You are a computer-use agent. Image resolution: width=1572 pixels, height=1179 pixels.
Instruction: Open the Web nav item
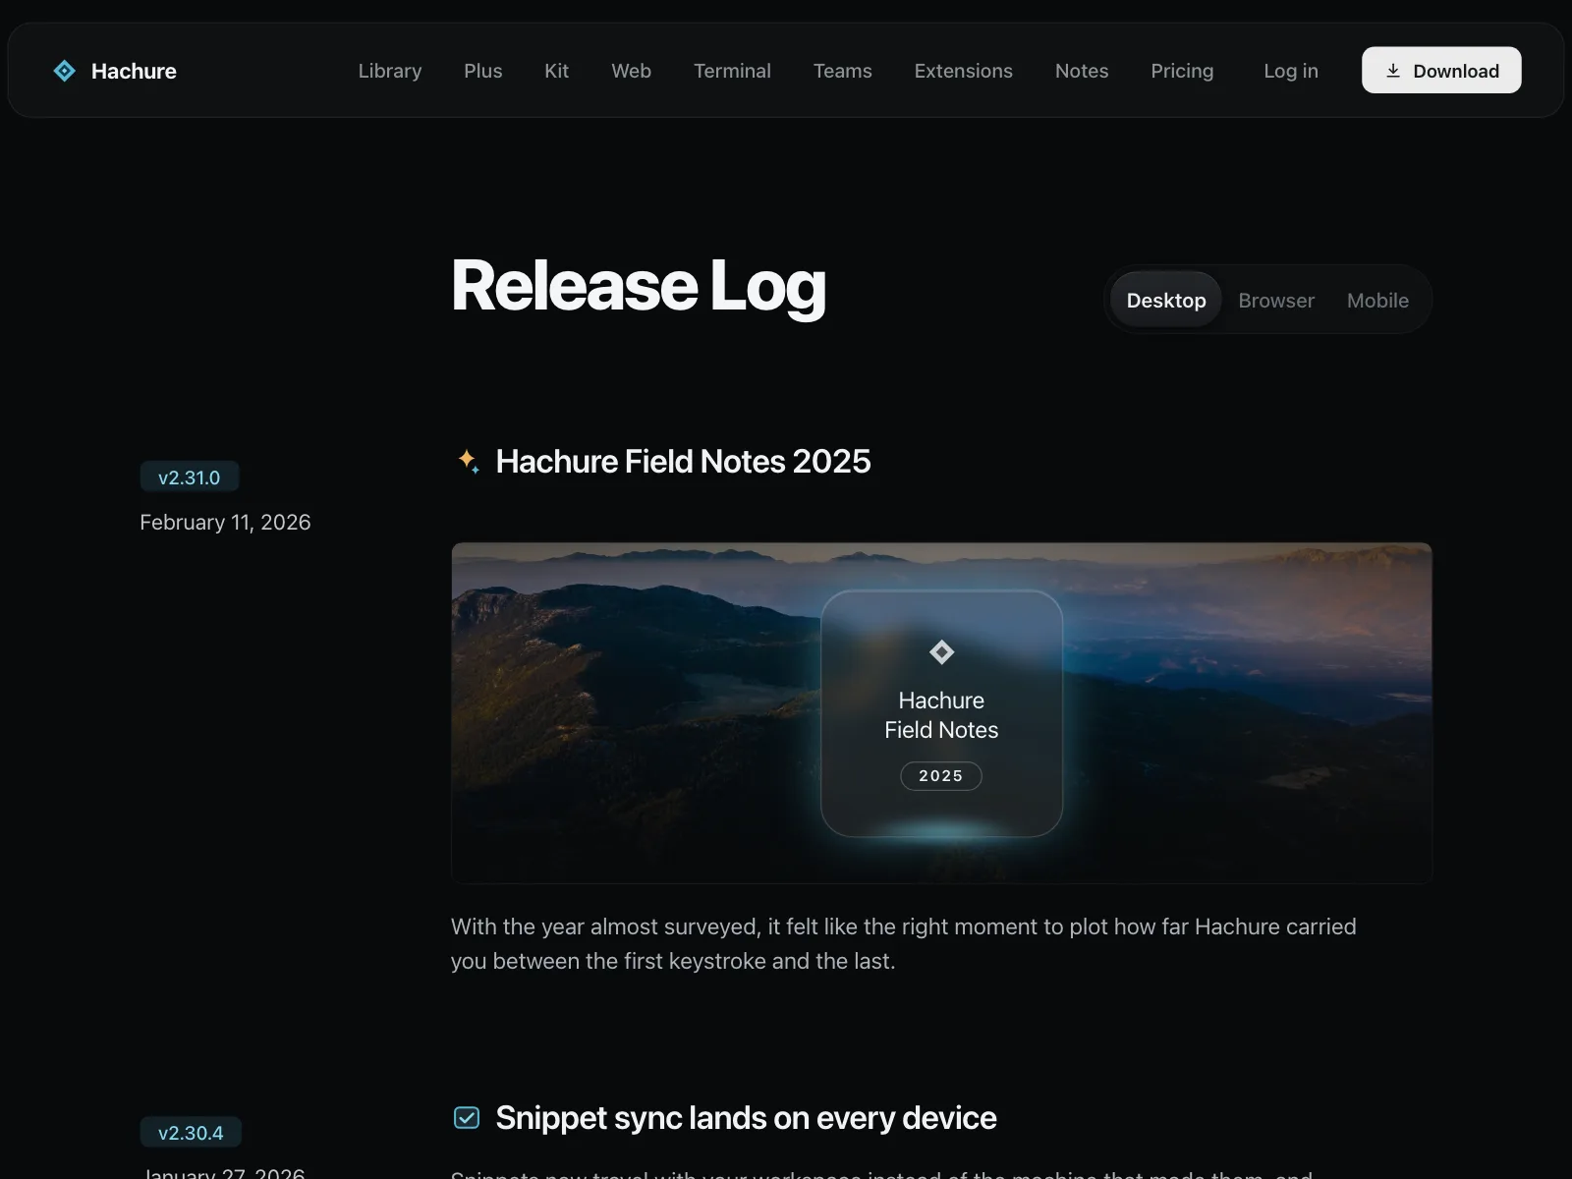coord(631,71)
